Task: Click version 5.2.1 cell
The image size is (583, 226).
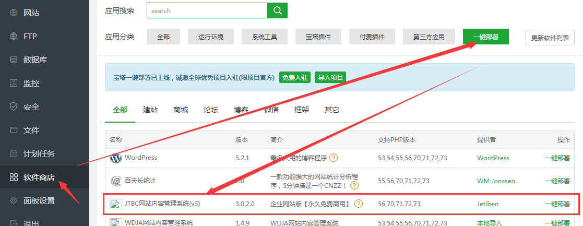Action: click(x=242, y=158)
